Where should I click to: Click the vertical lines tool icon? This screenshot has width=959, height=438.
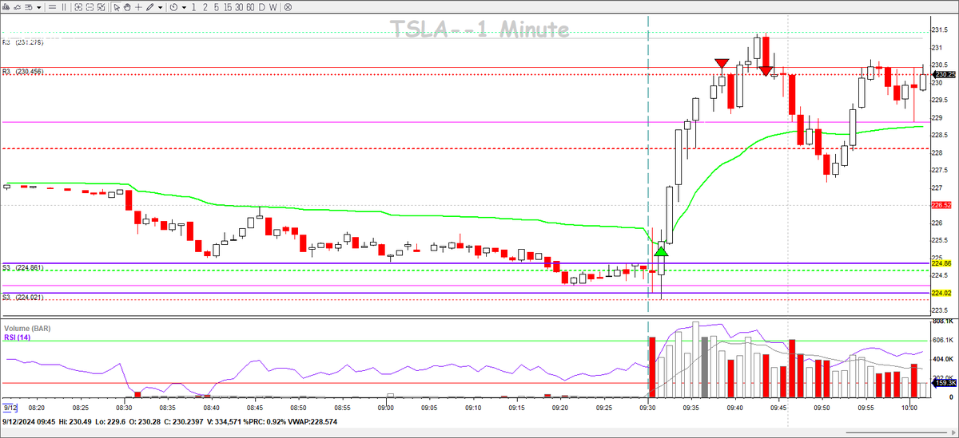[64, 7]
